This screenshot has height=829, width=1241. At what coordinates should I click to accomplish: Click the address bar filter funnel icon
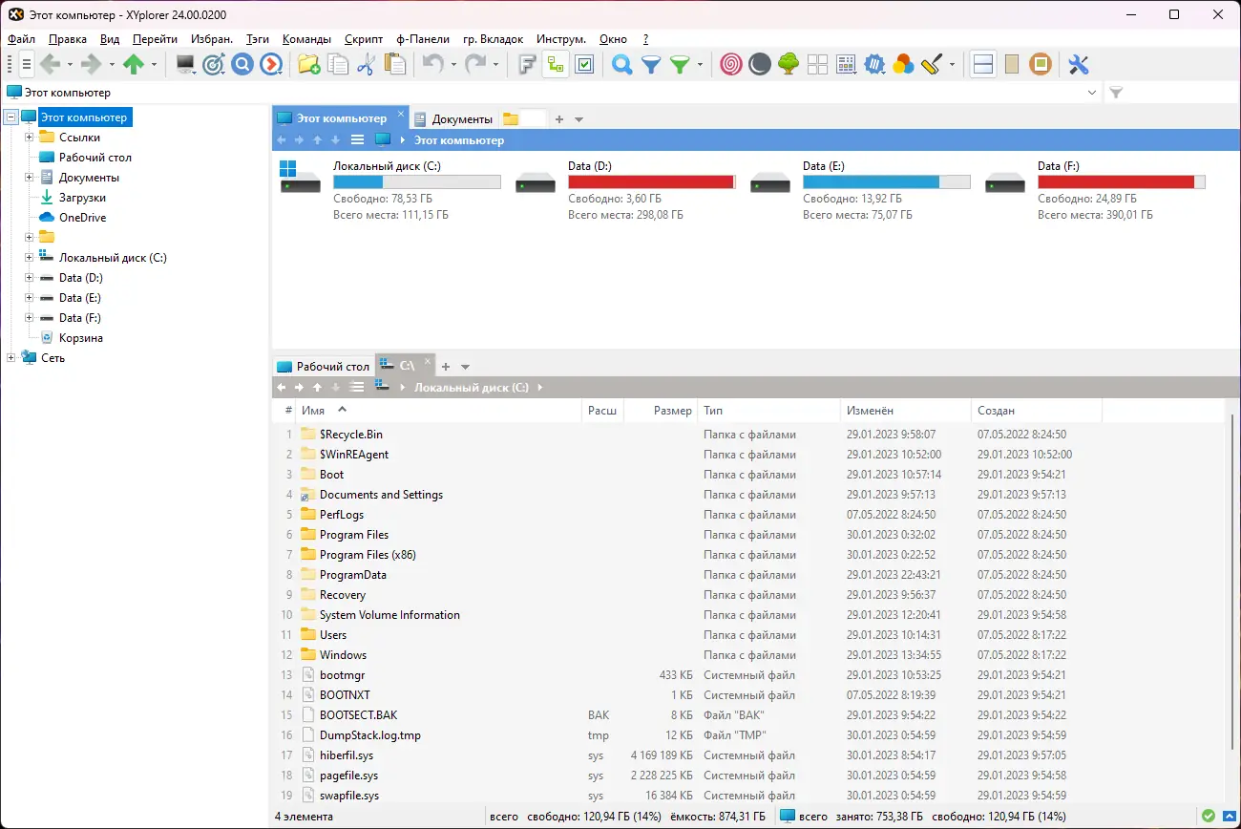pos(1116,93)
